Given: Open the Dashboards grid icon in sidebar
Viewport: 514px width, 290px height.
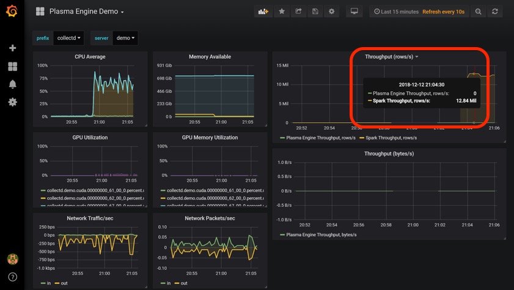Looking at the screenshot, I should pyautogui.click(x=12, y=66).
